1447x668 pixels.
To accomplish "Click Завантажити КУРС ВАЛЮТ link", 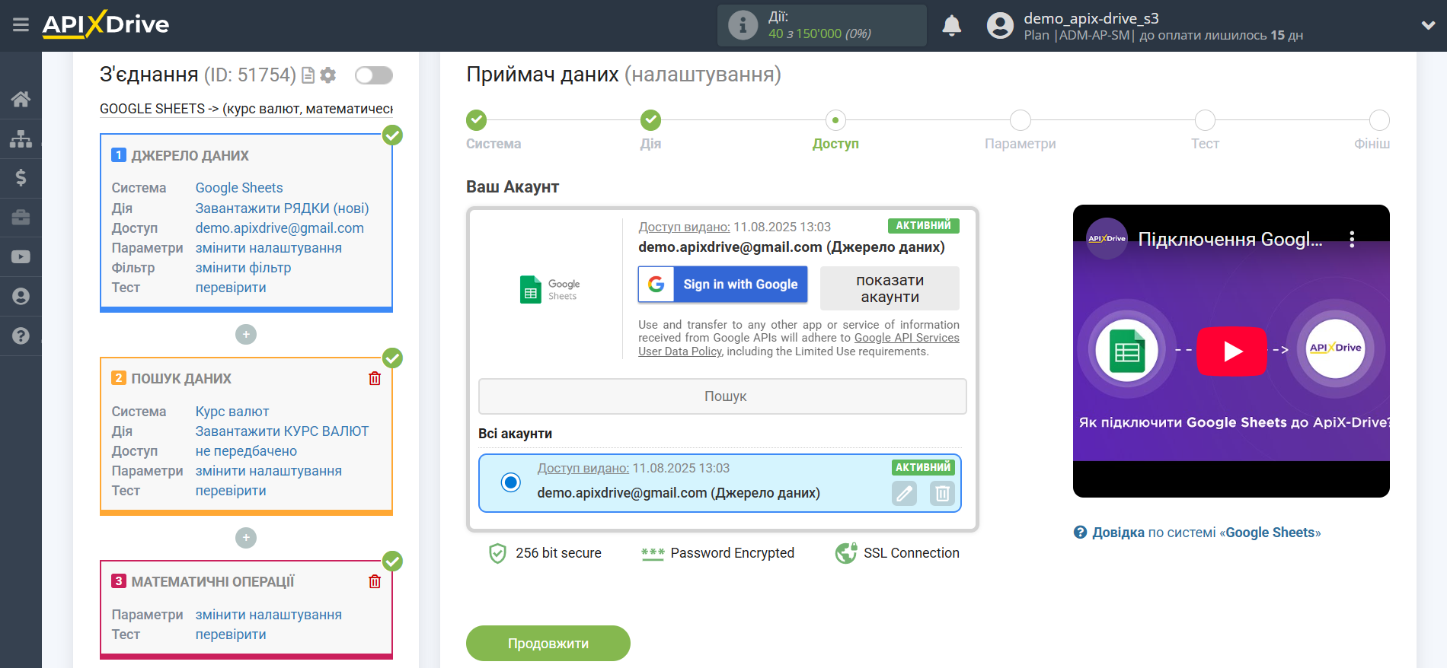I will [282, 431].
